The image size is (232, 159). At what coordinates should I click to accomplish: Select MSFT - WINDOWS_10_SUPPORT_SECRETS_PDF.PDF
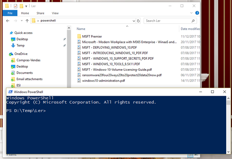[118, 59]
